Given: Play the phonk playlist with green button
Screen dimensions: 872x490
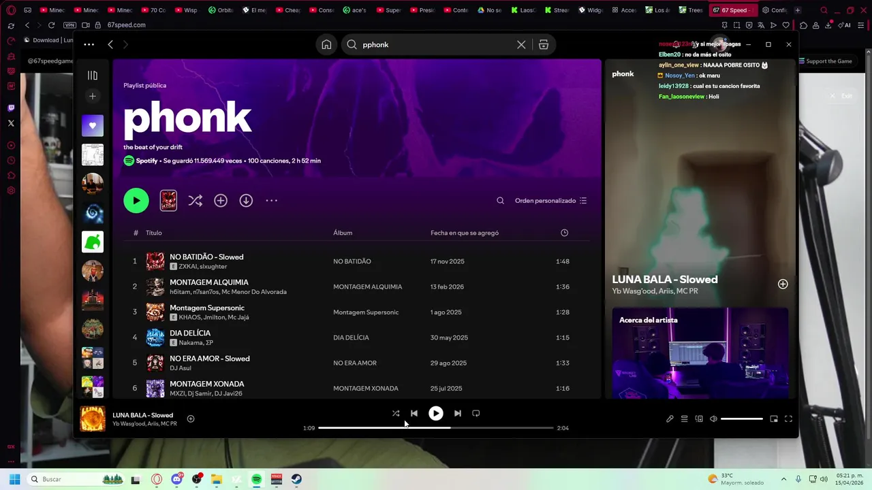Looking at the screenshot, I should [x=136, y=201].
